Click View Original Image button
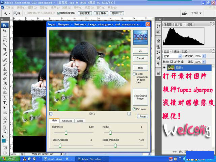 (x=140, y=97)
